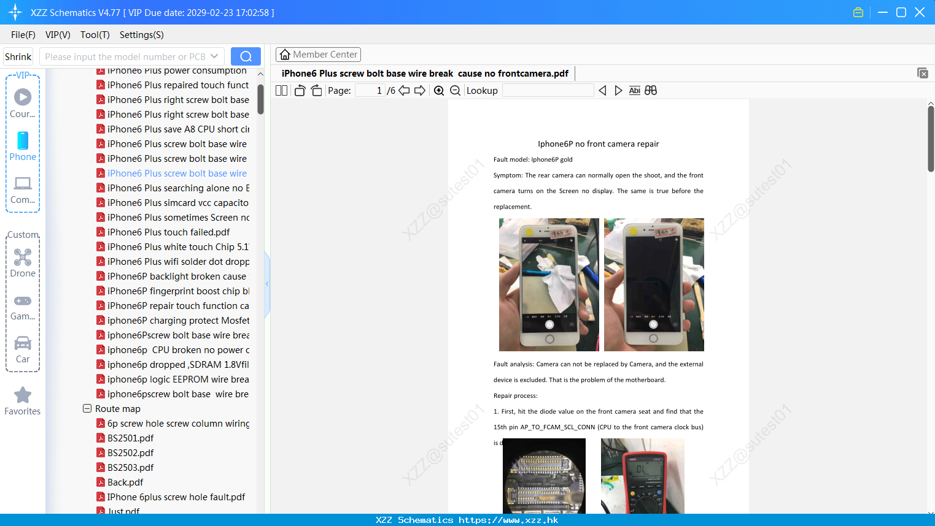Viewport: 935px width, 526px height.
Task: Open the BS2501.pdf route map file
Action: [130, 438]
